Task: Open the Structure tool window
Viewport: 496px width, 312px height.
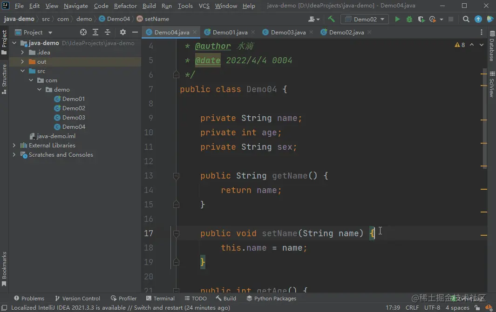Action: click(x=4, y=79)
